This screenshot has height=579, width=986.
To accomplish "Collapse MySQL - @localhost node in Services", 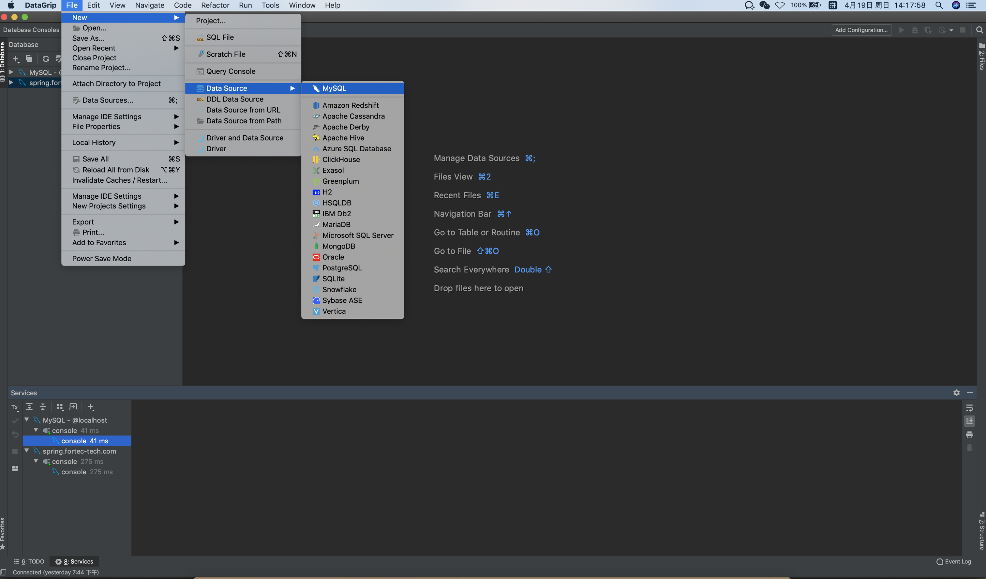I will (27, 420).
